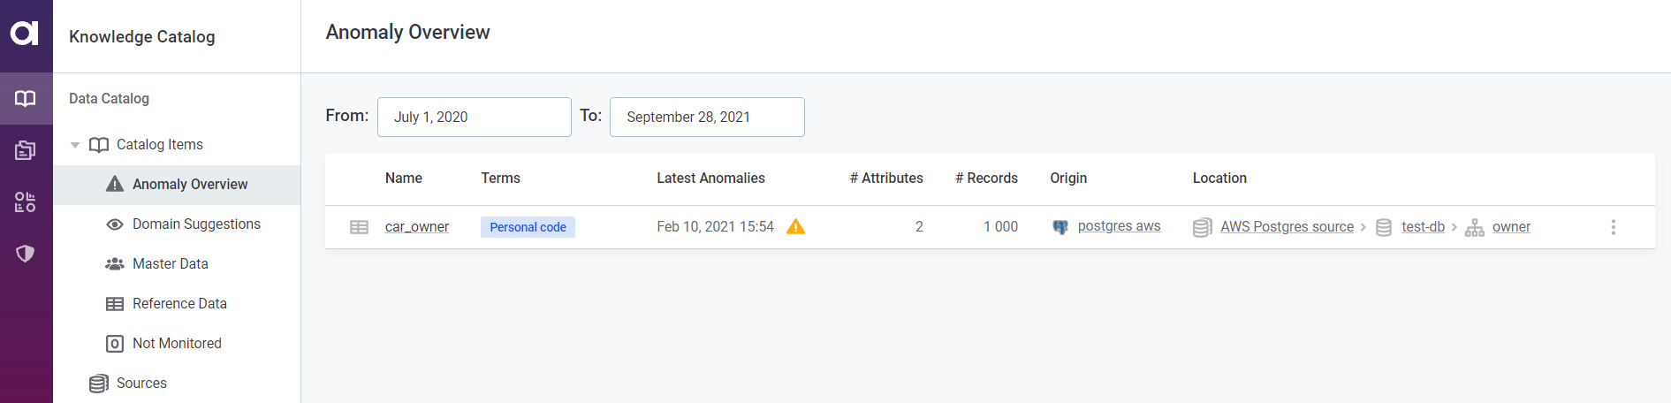The height and width of the screenshot is (403, 1671).
Task: Click the Personal code term tag
Action: [528, 227]
